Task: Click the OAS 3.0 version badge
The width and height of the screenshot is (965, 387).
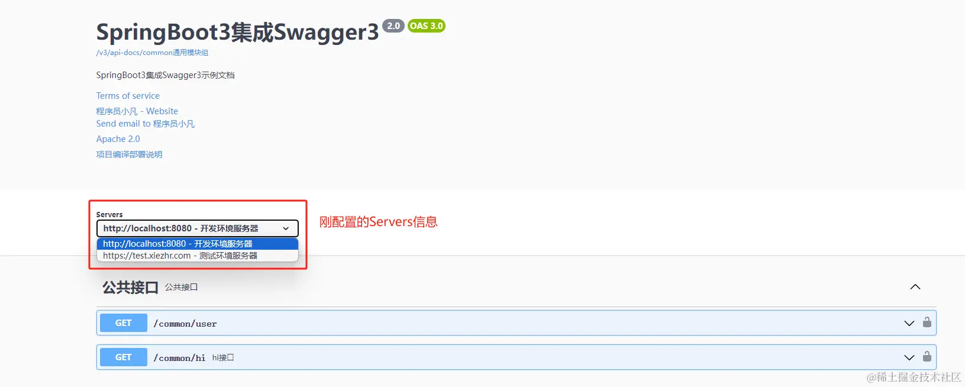Action: pos(427,26)
